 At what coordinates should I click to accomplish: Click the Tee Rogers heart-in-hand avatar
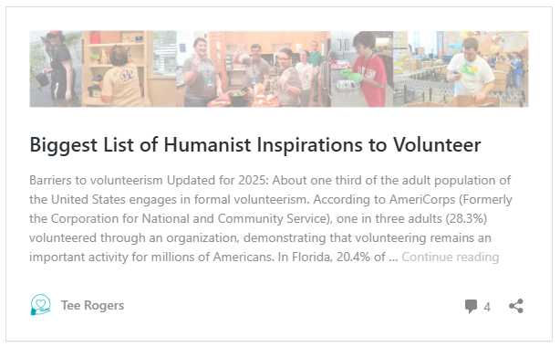[40, 305]
